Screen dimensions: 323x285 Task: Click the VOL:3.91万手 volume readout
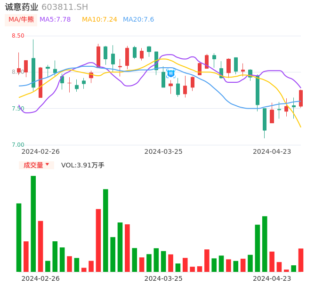pyautogui.click(x=83, y=165)
